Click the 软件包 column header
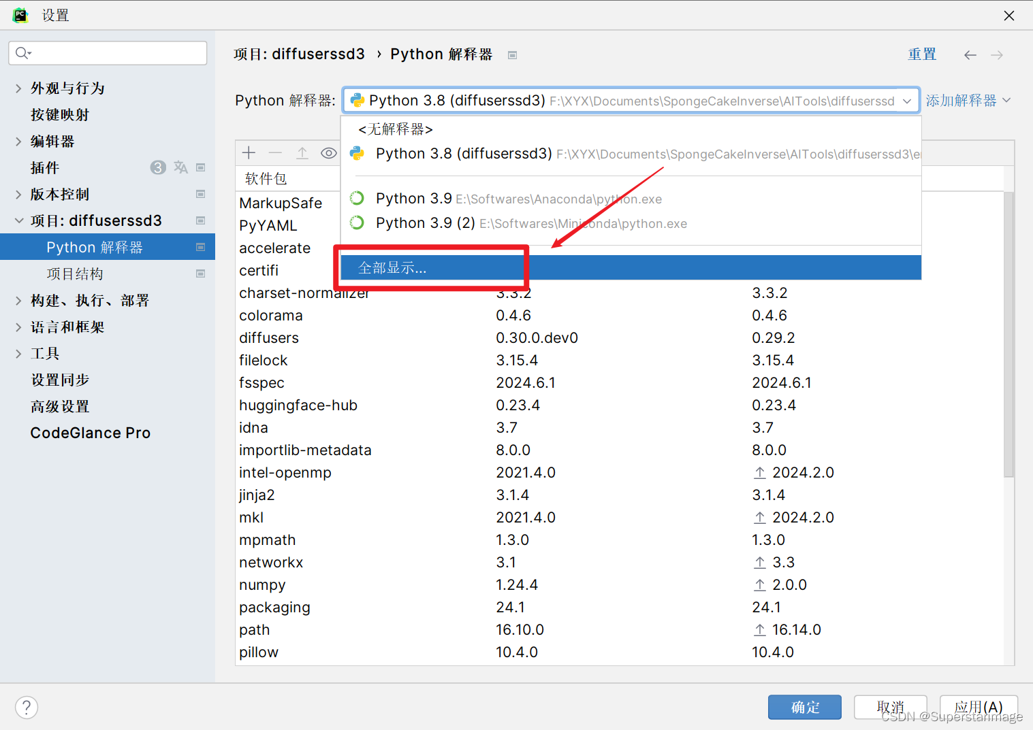This screenshot has width=1033, height=730. [x=266, y=179]
